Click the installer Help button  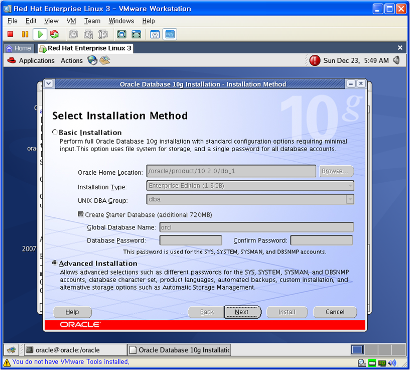coord(72,312)
